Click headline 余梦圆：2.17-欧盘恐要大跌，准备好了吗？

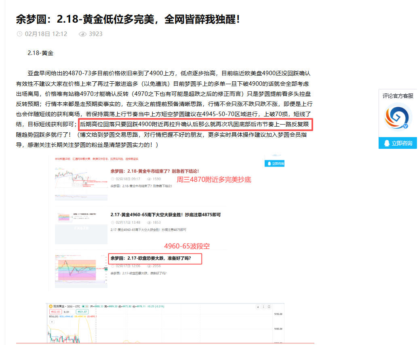point(151,258)
